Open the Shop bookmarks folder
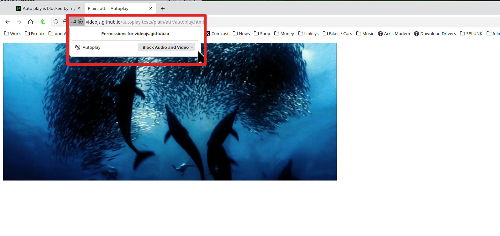 point(262,33)
